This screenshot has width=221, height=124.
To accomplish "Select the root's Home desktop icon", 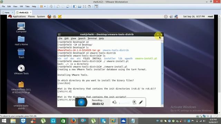I will click(21, 41).
